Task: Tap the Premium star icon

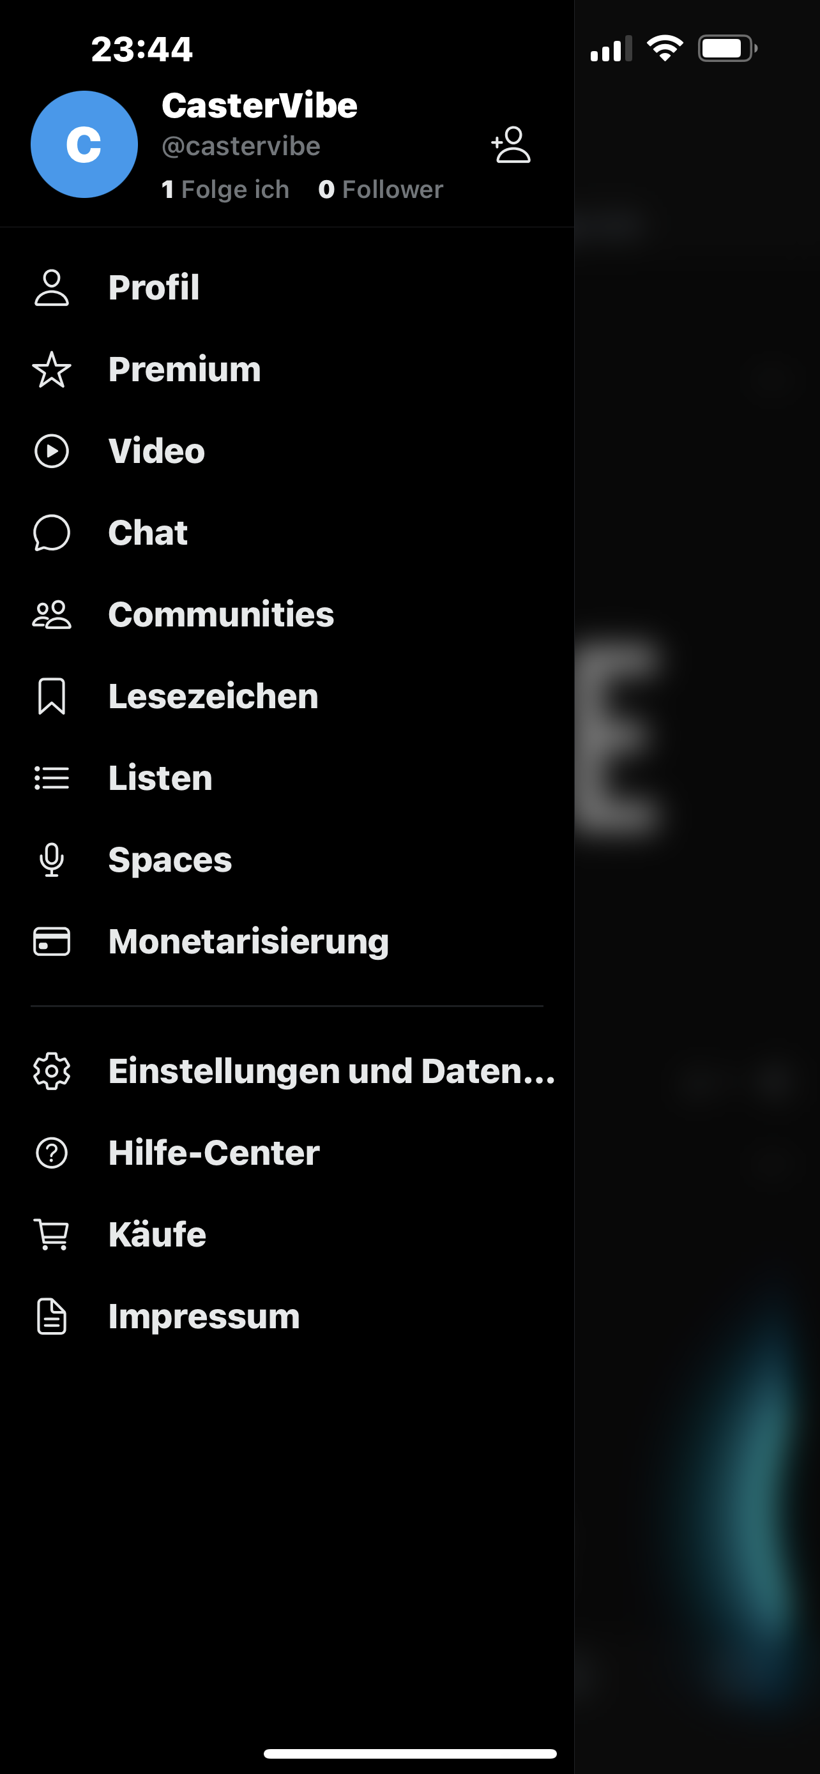Action: tap(52, 370)
